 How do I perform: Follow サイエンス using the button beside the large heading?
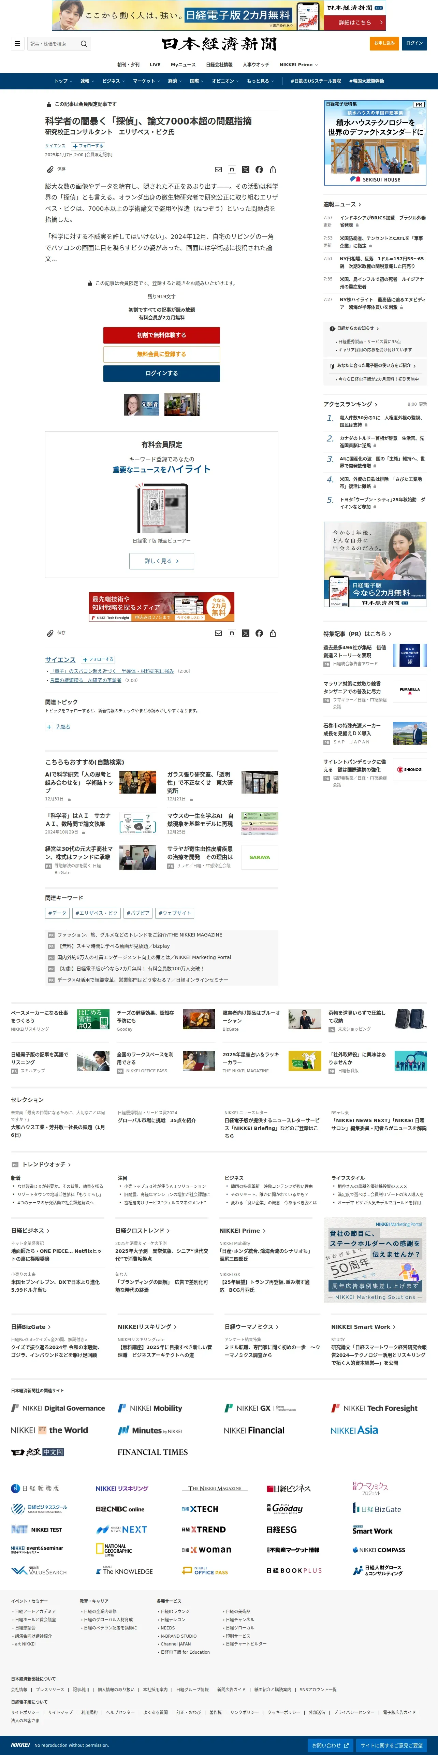coord(98,659)
